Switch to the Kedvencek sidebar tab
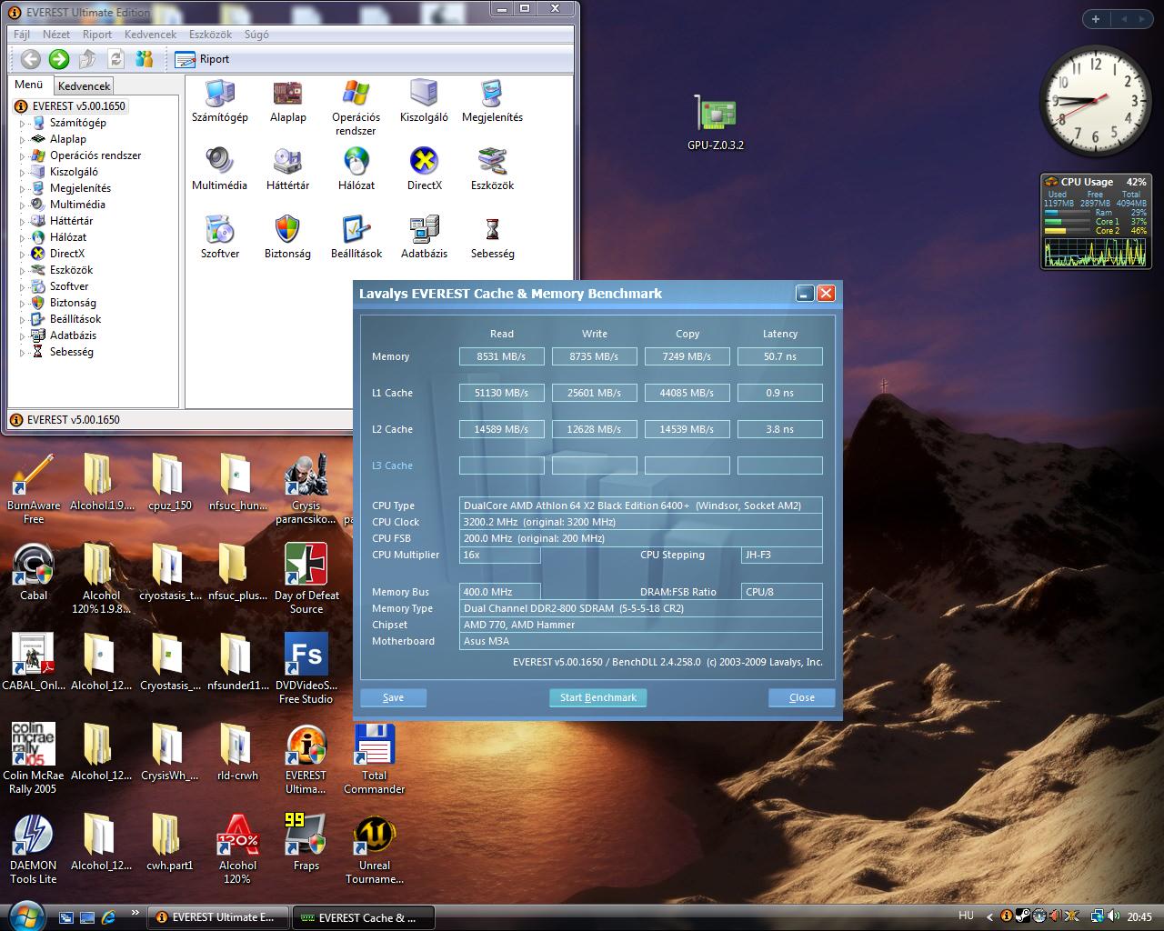This screenshot has height=931, width=1164. [x=84, y=86]
